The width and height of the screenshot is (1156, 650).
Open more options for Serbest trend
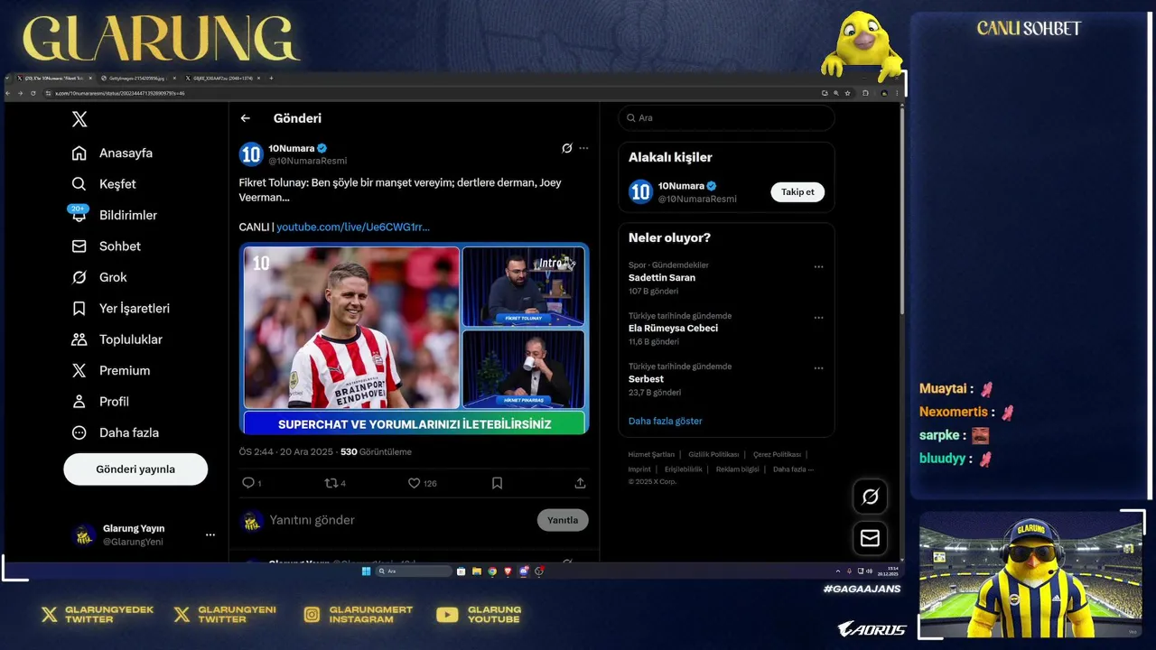(x=818, y=368)
